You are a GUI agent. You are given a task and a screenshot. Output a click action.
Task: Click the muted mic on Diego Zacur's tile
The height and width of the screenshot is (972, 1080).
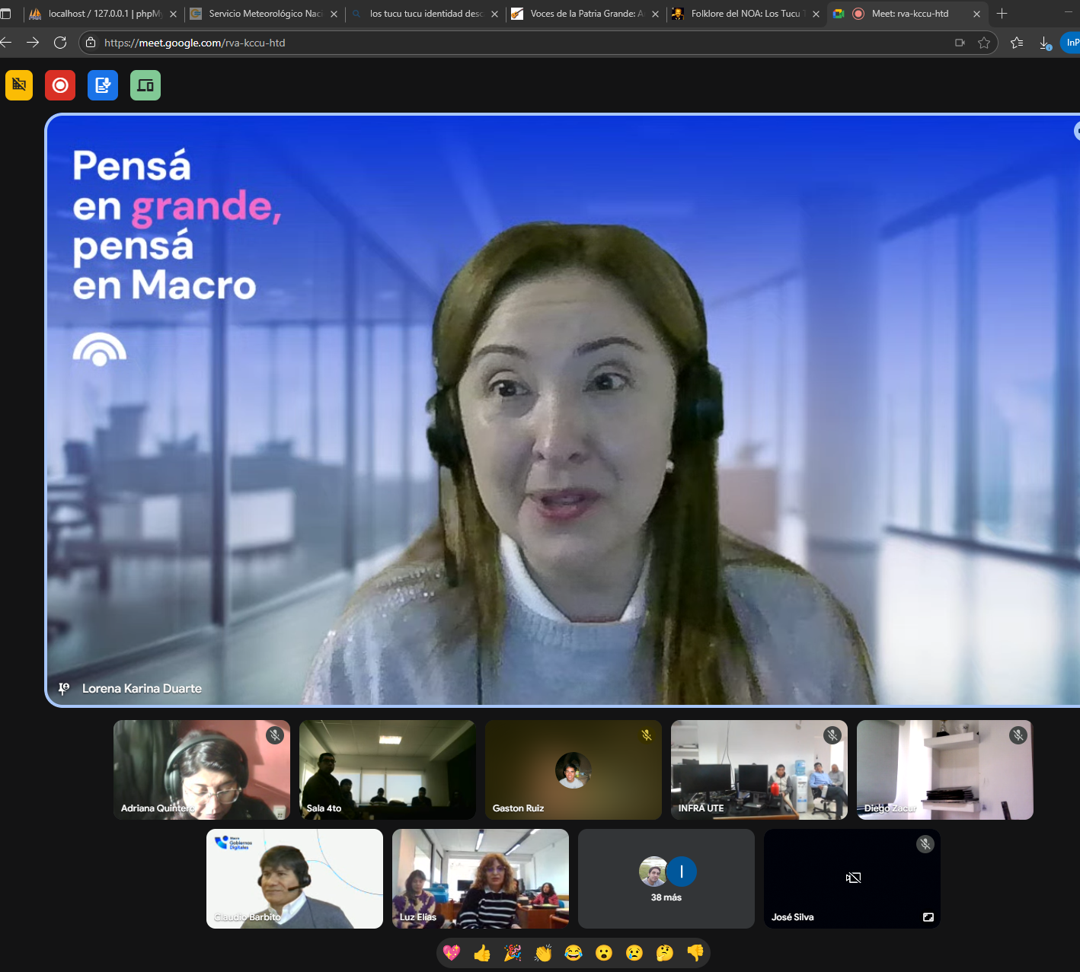coord(1018,735)
